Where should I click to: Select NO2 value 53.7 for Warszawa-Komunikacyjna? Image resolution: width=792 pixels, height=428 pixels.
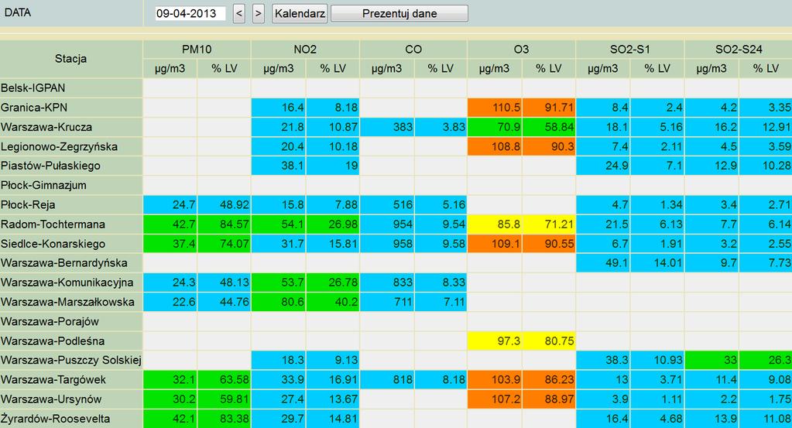pyautogui.click(x=278, y=282)
